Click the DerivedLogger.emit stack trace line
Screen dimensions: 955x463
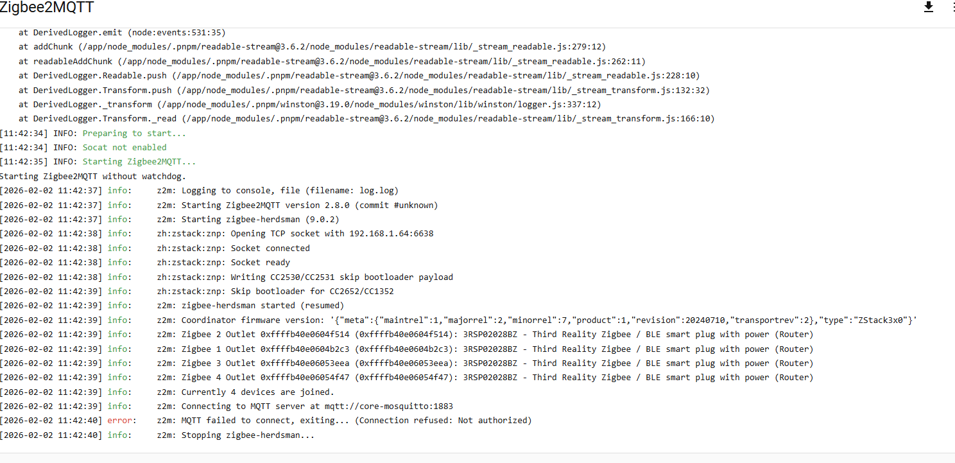pos(122,32)
